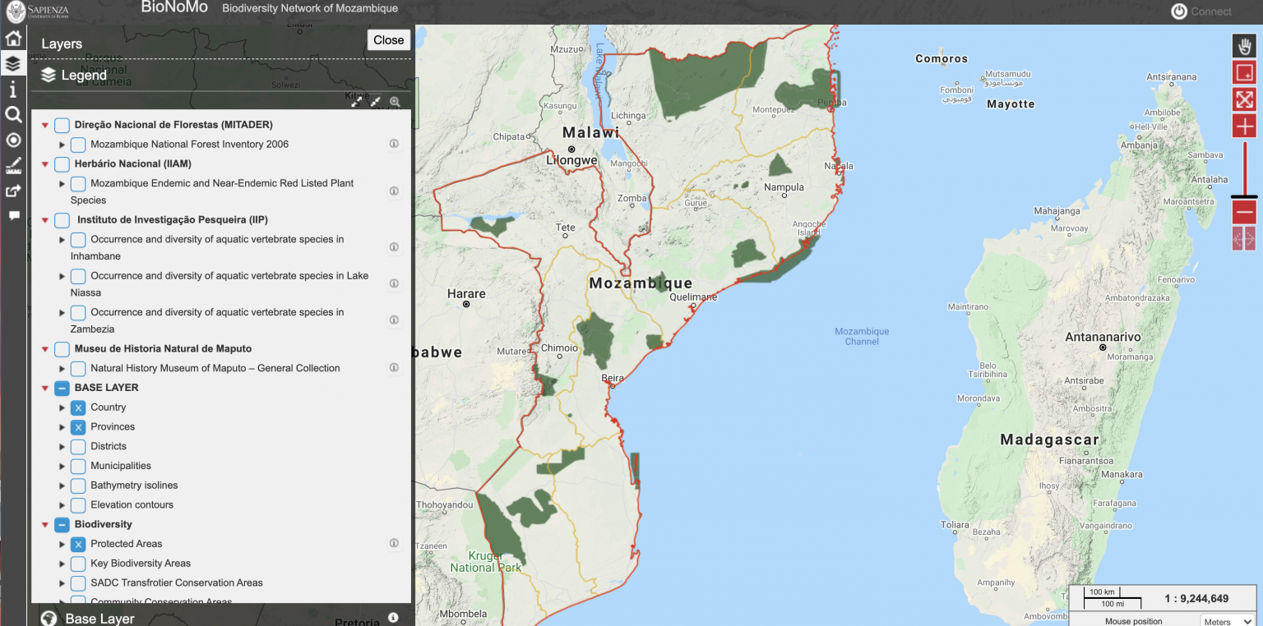The width and height of the screenshot is (1263, 626).
Task: Click the Home icon in left sidebar
Action: [13, 39]
